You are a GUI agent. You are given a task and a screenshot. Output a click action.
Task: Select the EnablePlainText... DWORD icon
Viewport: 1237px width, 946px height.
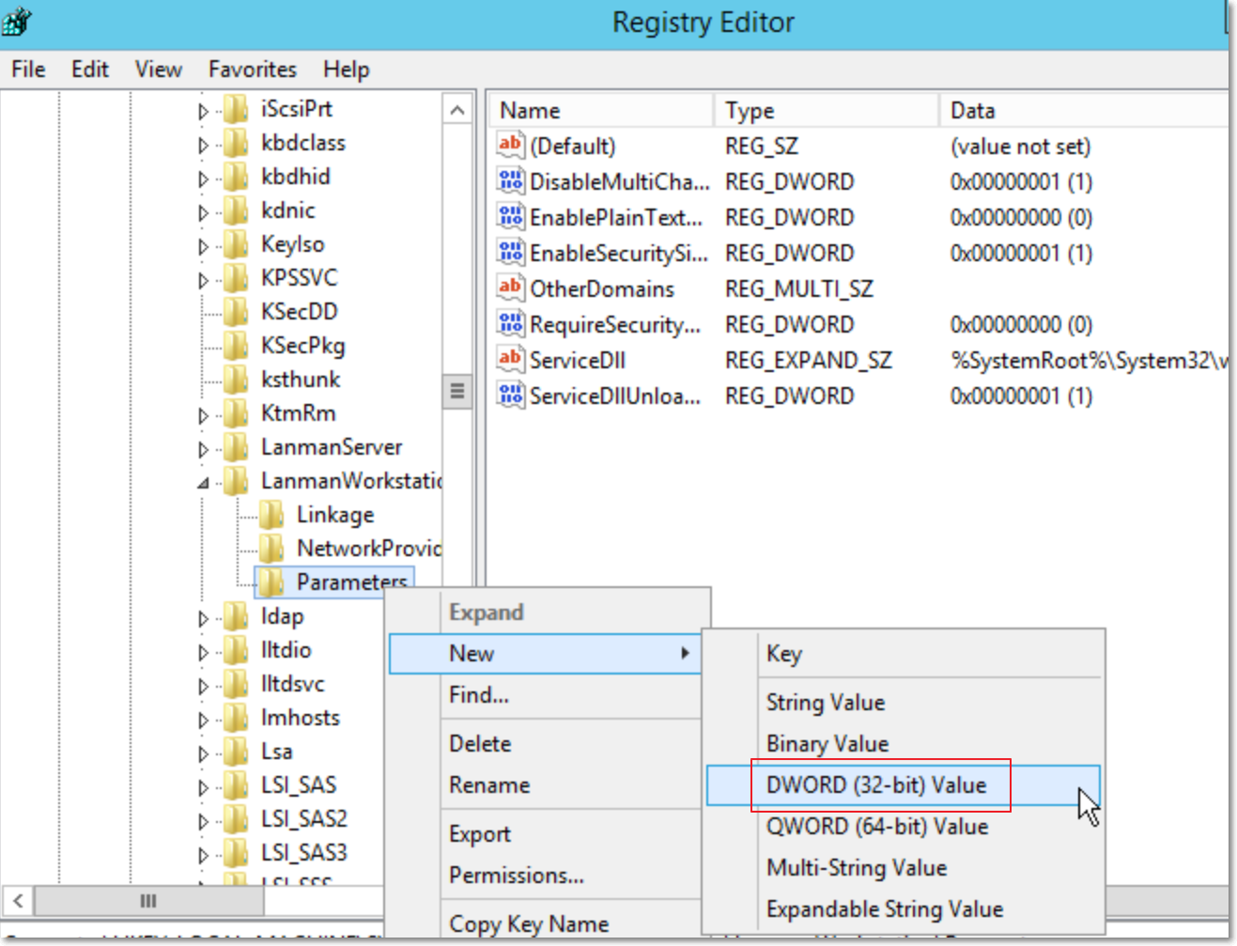click(510, 217)
